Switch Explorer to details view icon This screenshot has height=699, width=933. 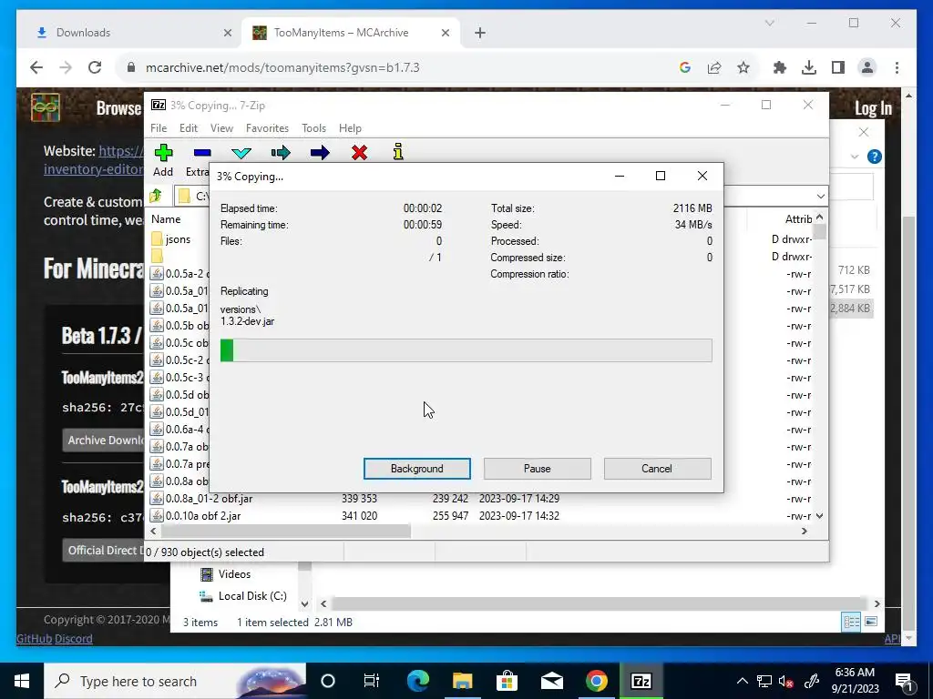tap(852, 623)
